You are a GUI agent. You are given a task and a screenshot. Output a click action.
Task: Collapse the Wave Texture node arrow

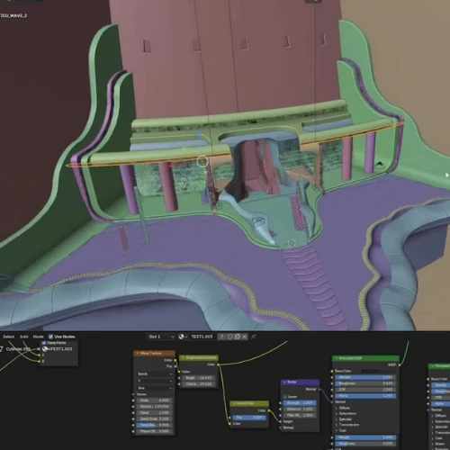click(138, 353)
